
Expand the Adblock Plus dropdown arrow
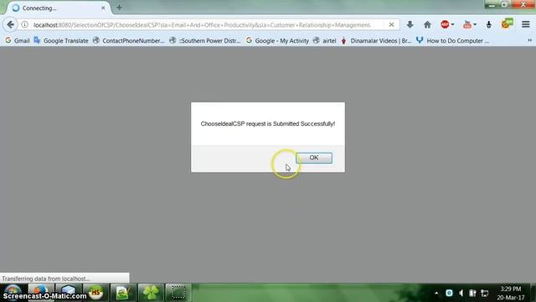[x=452, y=24]
